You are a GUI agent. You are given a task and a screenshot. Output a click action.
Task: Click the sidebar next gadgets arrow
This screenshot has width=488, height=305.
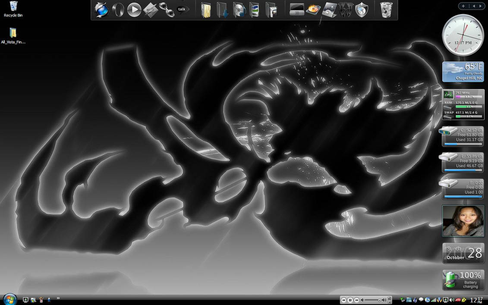(x=480, y=6)
